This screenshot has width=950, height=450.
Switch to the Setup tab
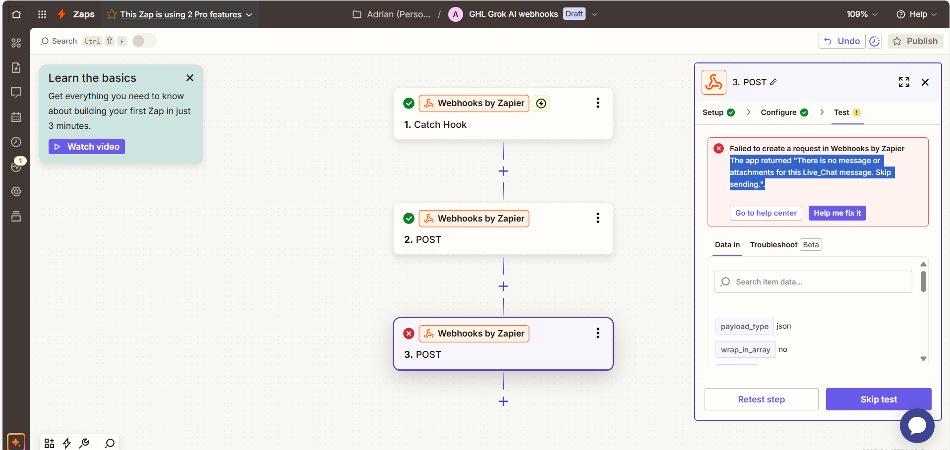point(718,112)
